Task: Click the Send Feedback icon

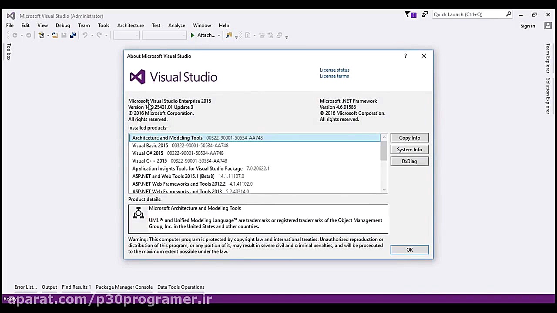Action: (425, 14)
